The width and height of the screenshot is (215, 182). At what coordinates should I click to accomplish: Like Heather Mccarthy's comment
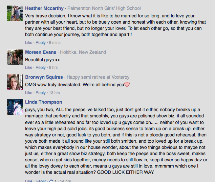coord(29,43)
